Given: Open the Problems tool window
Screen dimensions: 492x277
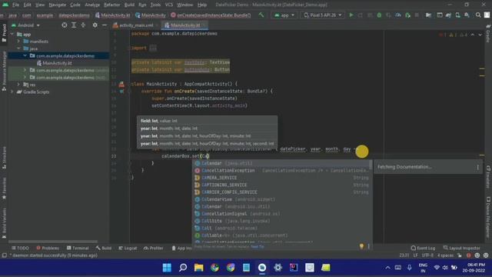Looking at the screenshot, I should 48,248.
